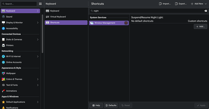Open the Animations settings page
The image size is (209, 109).
(x=20, y=91)
